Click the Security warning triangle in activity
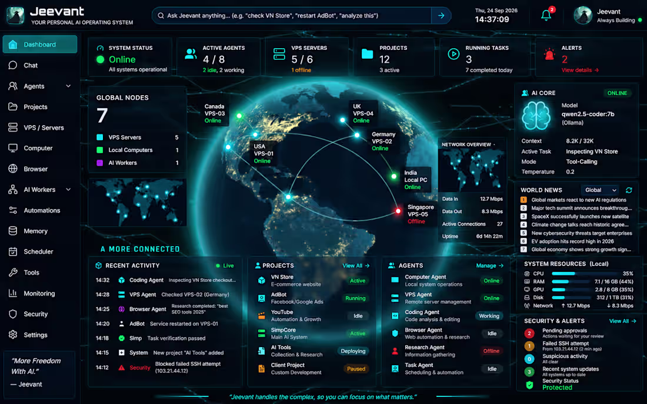647x404 pixels. pos(121,368)
